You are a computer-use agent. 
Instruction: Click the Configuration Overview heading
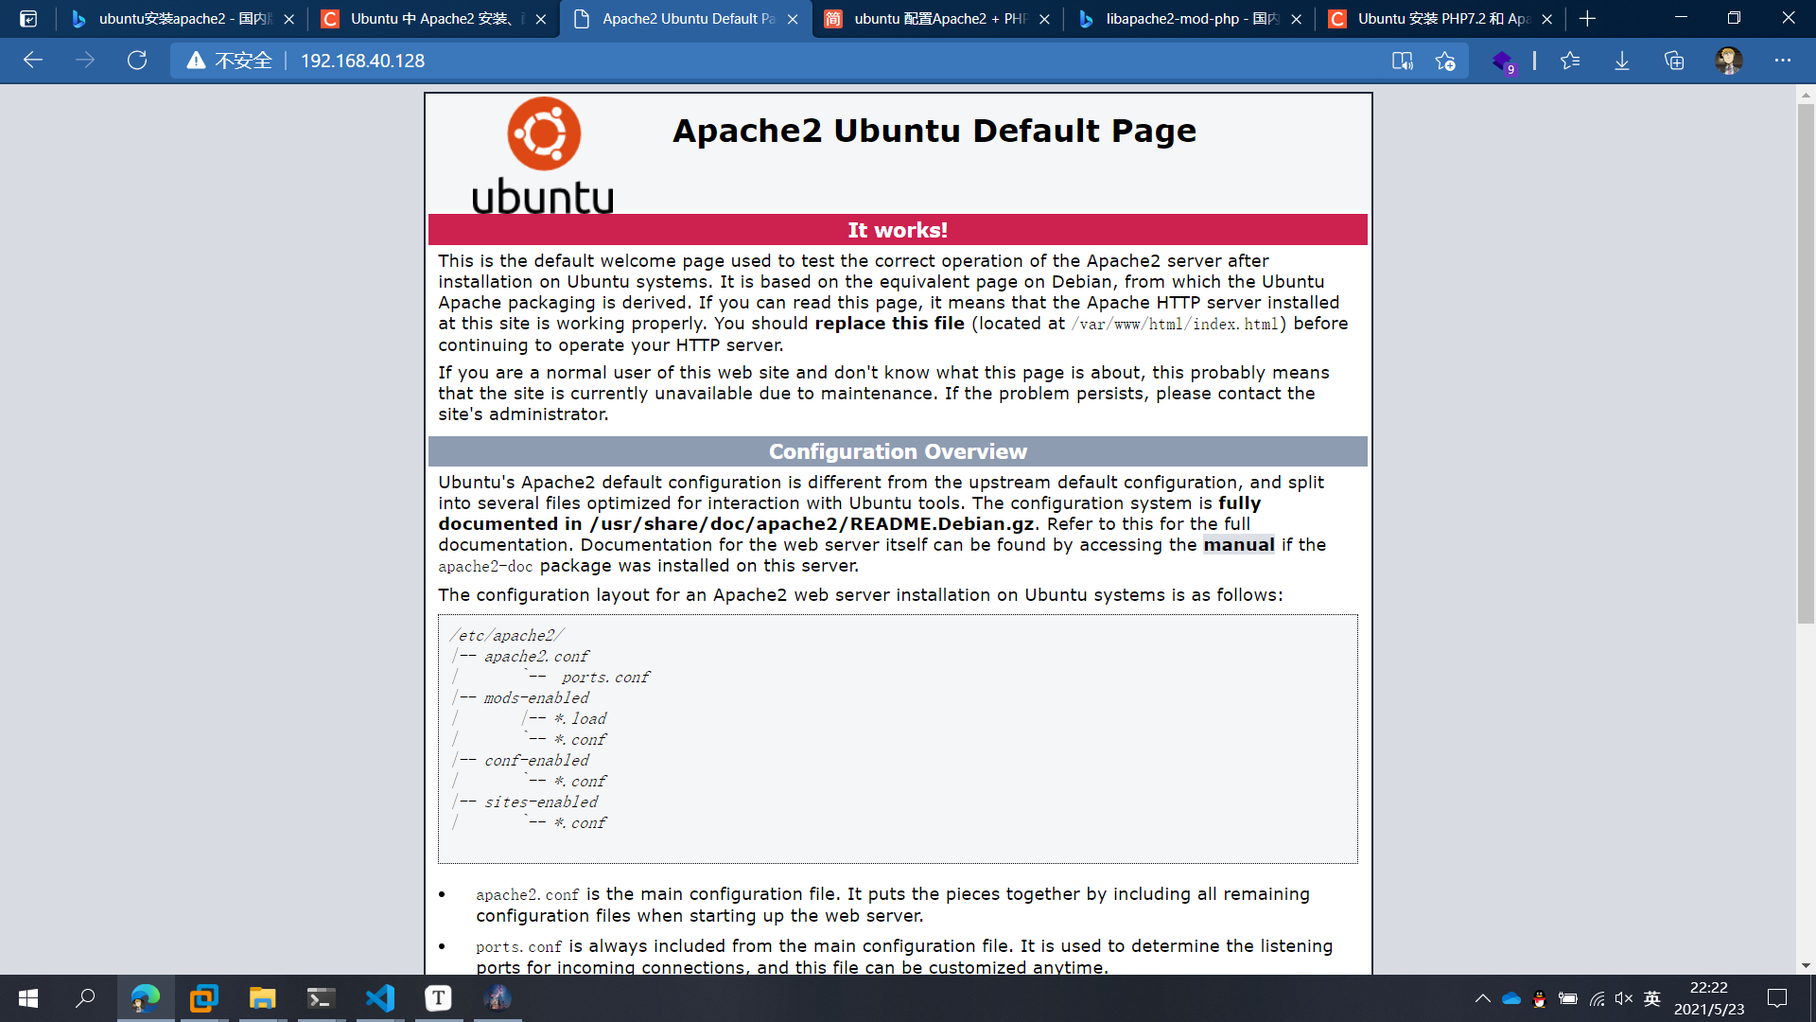[898, 451]
